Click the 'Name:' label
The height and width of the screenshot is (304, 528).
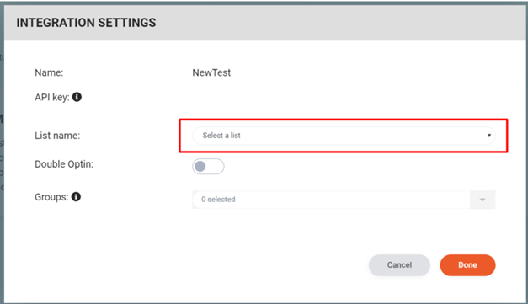coord(49,72)
